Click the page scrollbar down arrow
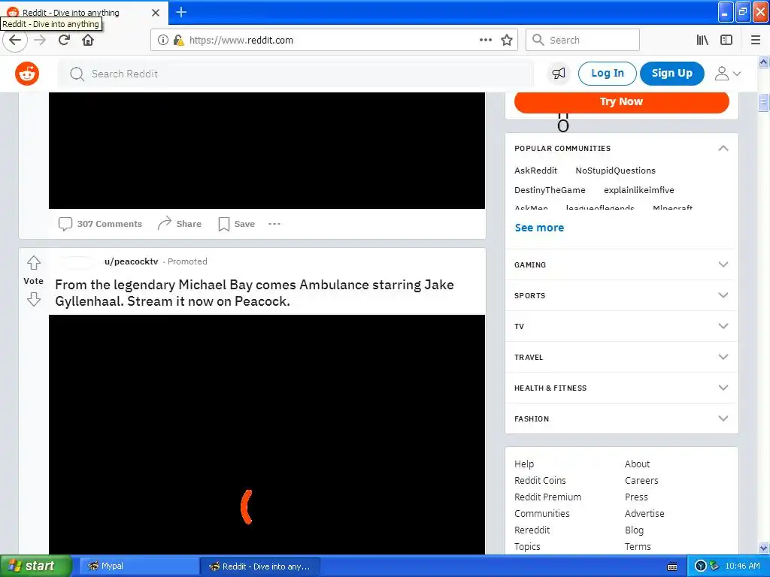The image size is (770, 577). click(x=764, y=548)
